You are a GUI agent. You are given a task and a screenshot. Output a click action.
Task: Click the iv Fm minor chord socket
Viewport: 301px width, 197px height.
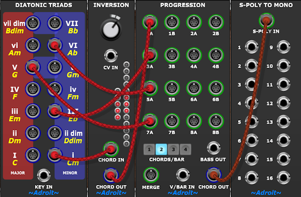tap(55, 89)
